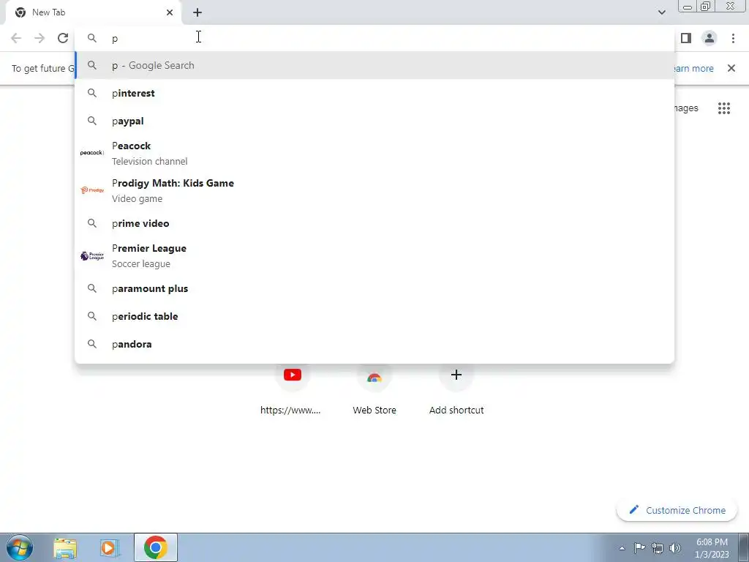The height and width of the screenshot is (562, 749).
Task: Open the volume speaker icon
Action: [x=675, y=548]
